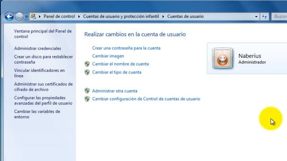The height and width of the screenshot is (161, 287).
Task: Focus the Buscar search field
Action: [x=279, y=17]
